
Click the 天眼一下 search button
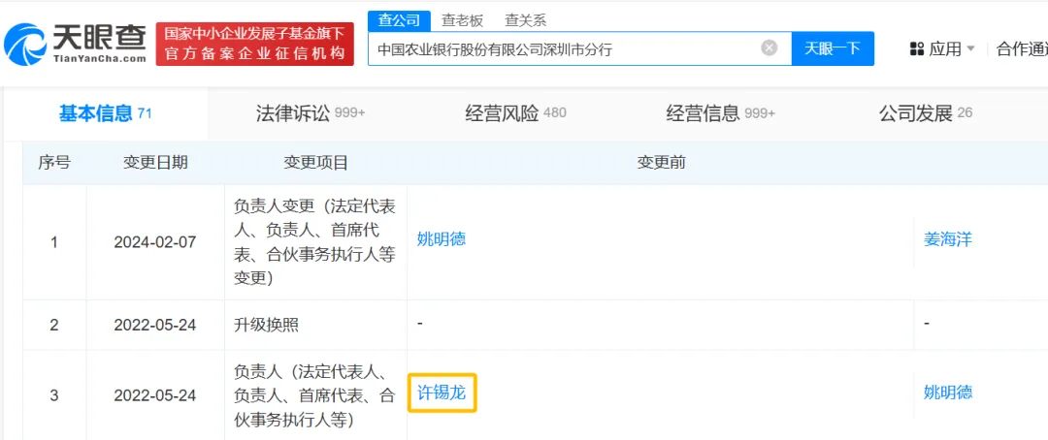pos(833,48)
